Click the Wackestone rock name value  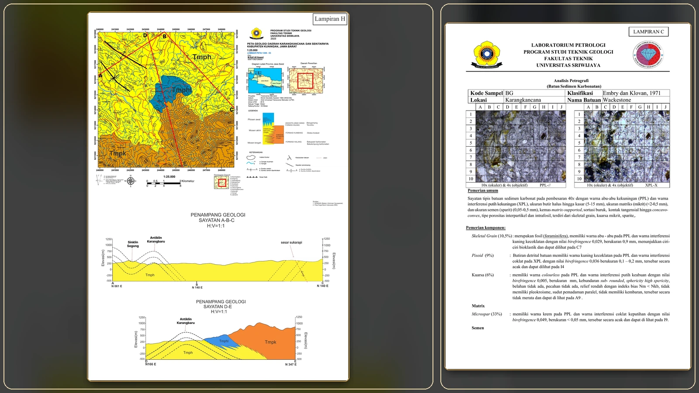pos(617,100)
